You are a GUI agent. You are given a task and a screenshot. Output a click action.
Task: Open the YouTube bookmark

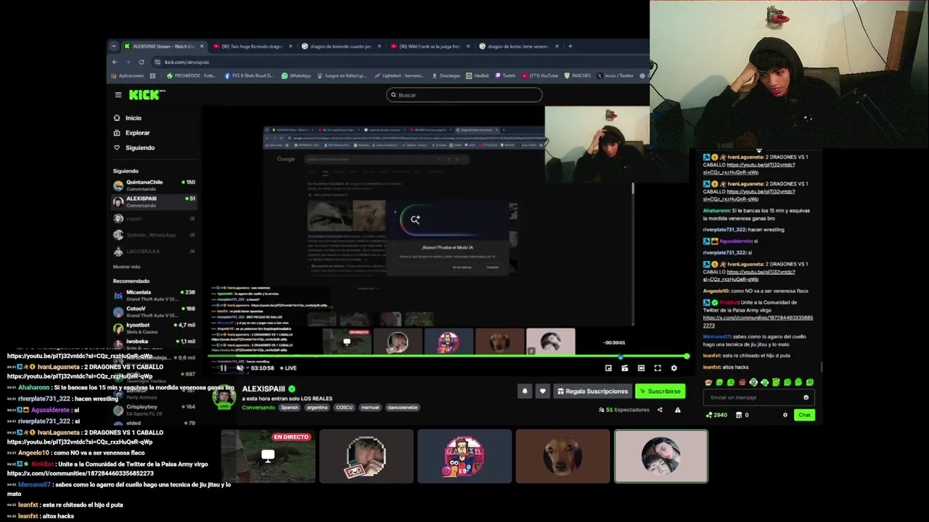click(x=540, y=75)
